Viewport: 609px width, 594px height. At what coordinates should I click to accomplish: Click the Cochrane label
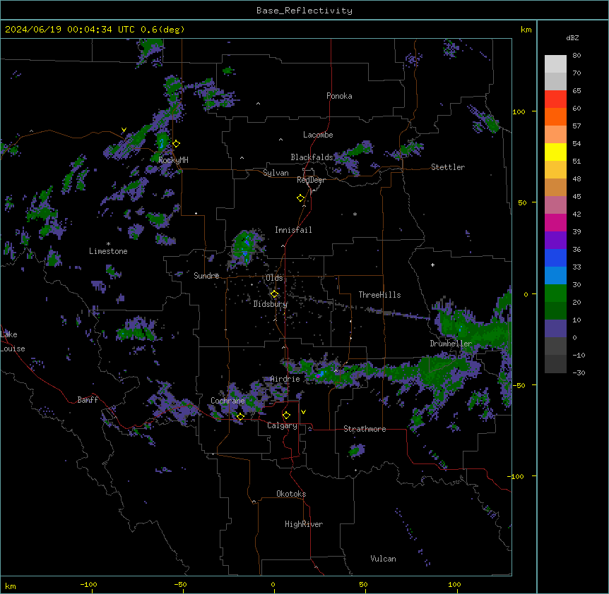tap(227, 401)
